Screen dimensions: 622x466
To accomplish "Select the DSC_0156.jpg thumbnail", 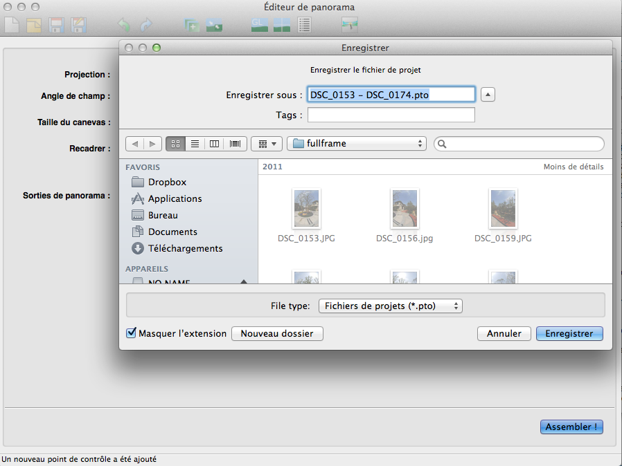I will tap(405, 209).
